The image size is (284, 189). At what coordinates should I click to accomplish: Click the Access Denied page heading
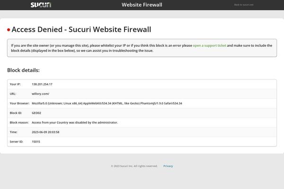(x=81, y=29)
